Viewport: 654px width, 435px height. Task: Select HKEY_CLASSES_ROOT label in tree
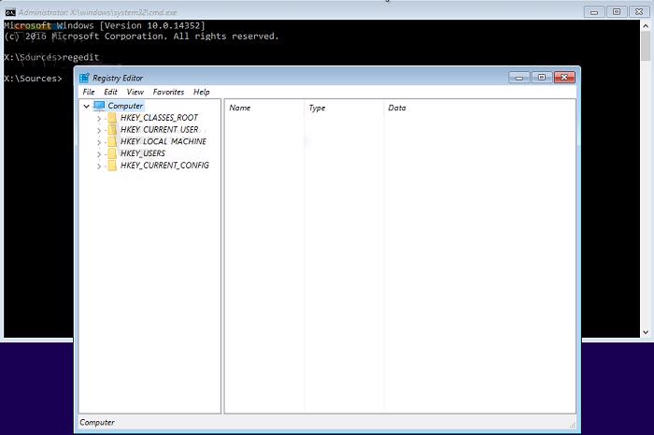159,118
